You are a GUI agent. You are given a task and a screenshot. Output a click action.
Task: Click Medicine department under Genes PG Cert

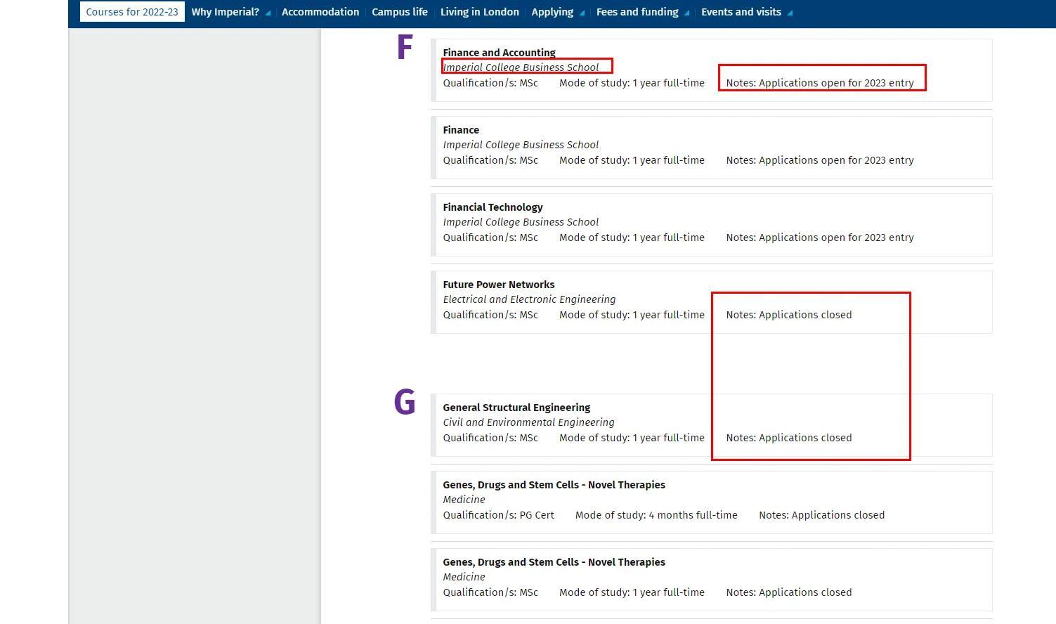(x=464, y=500)
